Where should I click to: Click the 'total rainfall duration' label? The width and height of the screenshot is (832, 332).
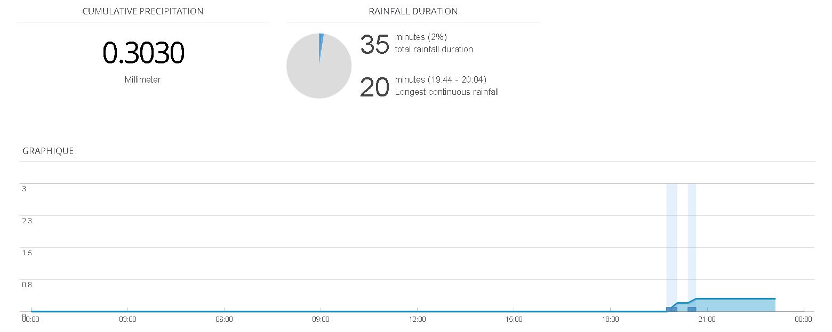click(434, 49)
